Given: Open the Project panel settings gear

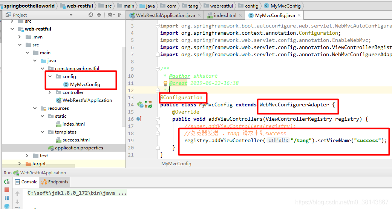Looking at the screenshot, I should coord(111,15).
